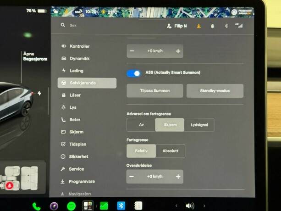Open the phone app in the dock
Screen dimensions: 281x211
point(37,206)
